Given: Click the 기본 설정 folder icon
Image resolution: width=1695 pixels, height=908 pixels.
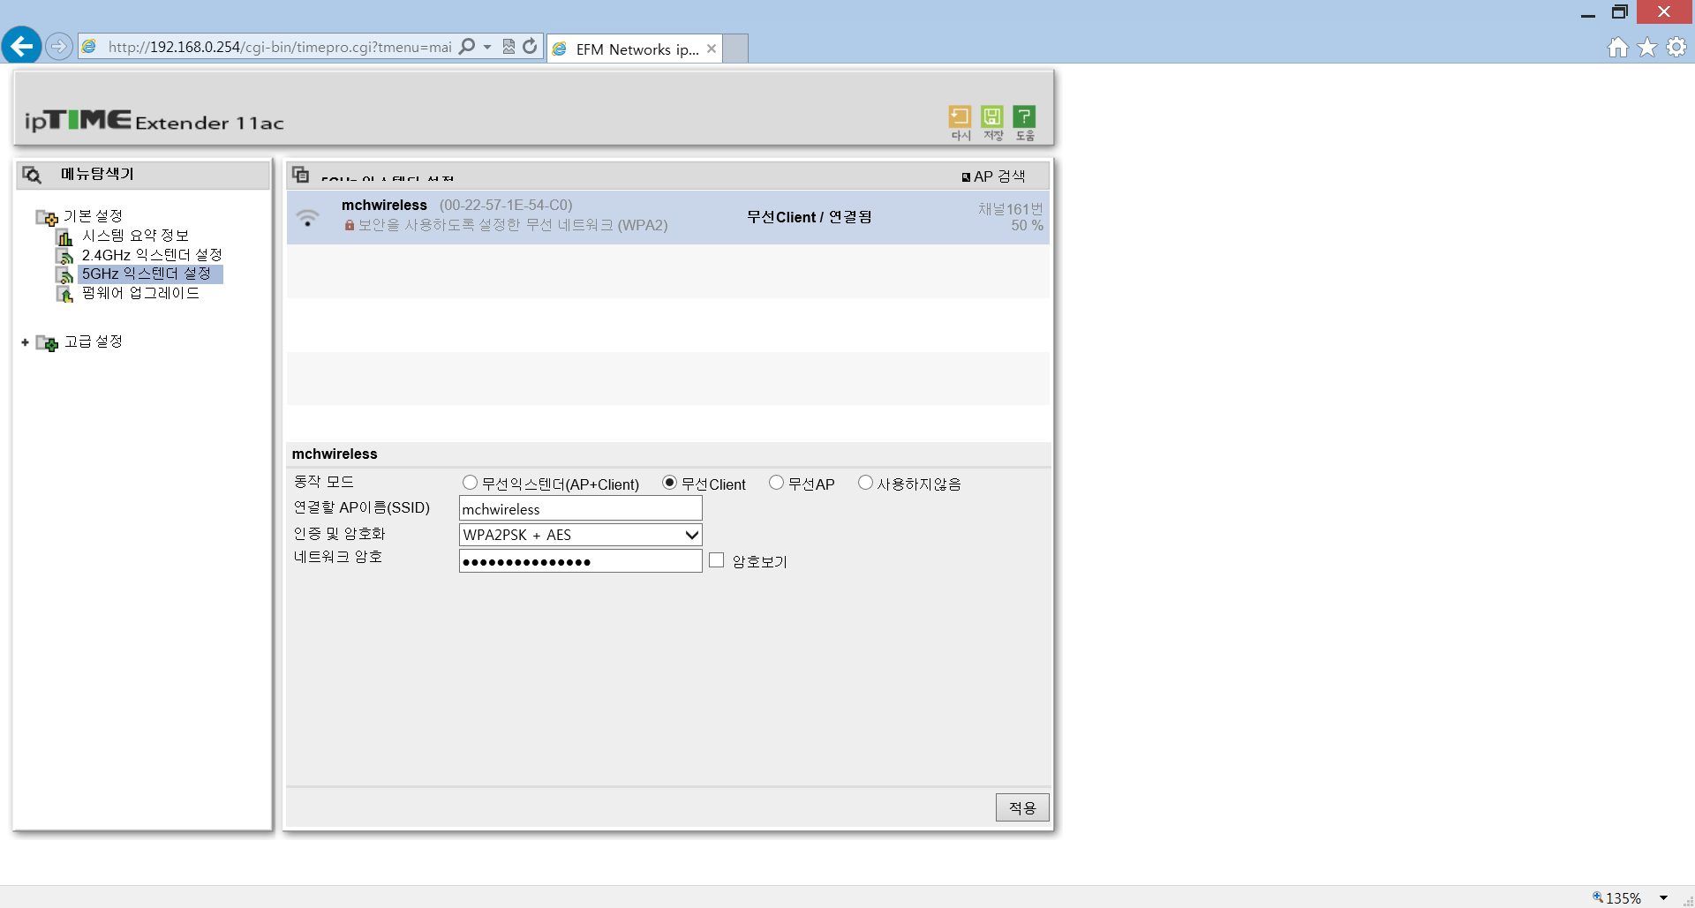Looking at the screenshot, I should point(47,217).
